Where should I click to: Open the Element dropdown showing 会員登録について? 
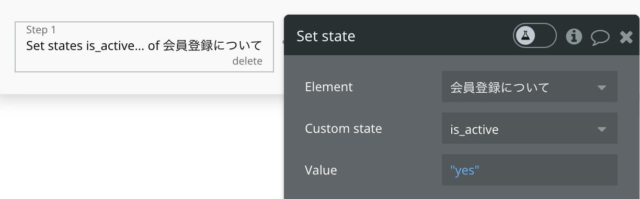529,86
